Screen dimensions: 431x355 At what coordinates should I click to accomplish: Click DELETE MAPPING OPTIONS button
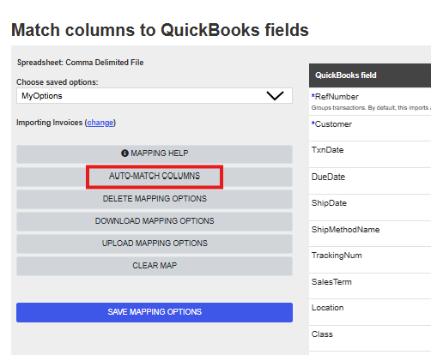[155, 199]
